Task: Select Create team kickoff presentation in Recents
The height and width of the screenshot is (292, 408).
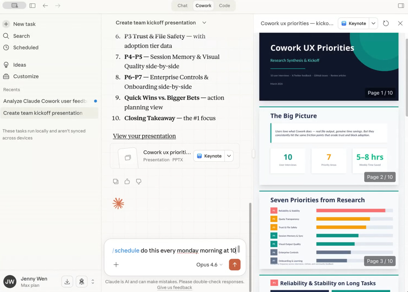Action: (x=49, y=113)
